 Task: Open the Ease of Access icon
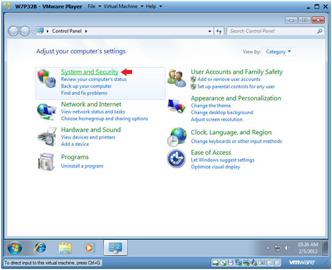click(176, 159)
